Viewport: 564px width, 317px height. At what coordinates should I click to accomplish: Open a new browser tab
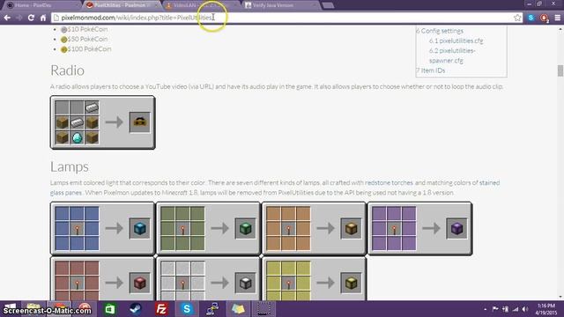click(328, 5)
